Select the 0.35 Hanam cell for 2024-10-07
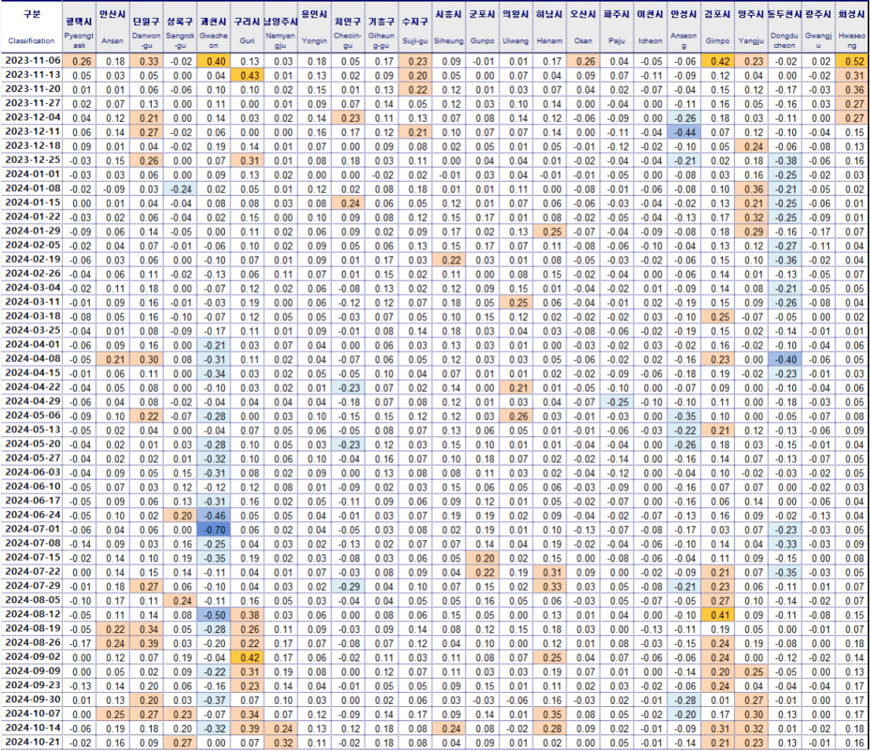870x751 pixels. 549,714
